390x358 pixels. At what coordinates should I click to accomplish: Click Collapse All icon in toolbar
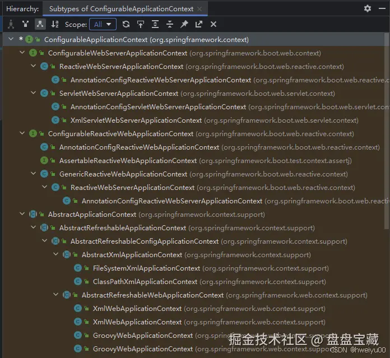click(170, 24)
